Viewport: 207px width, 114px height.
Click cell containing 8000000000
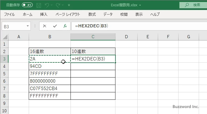click(x=50, y=81)
